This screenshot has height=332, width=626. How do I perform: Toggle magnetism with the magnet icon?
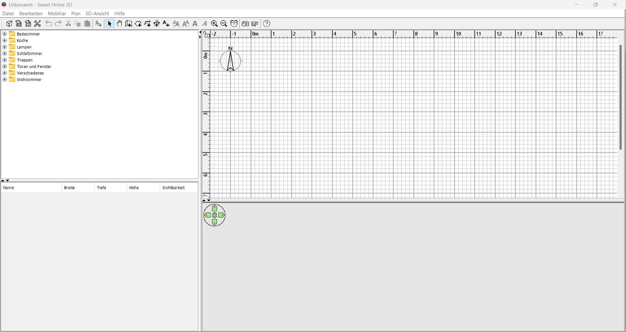pos(234,23)
